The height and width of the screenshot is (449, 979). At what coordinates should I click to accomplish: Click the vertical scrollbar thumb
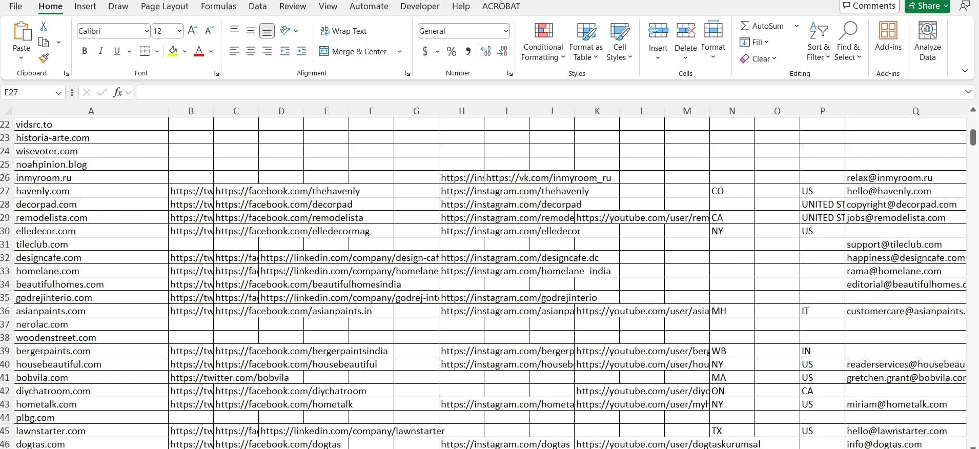click(x=972, y=137)
